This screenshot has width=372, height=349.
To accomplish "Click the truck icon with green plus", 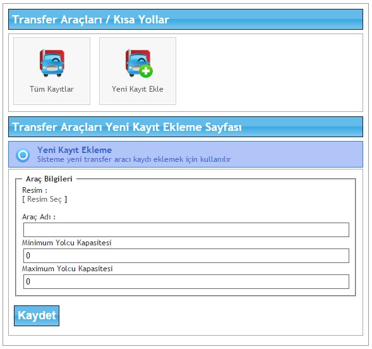I will pos(139,63).
